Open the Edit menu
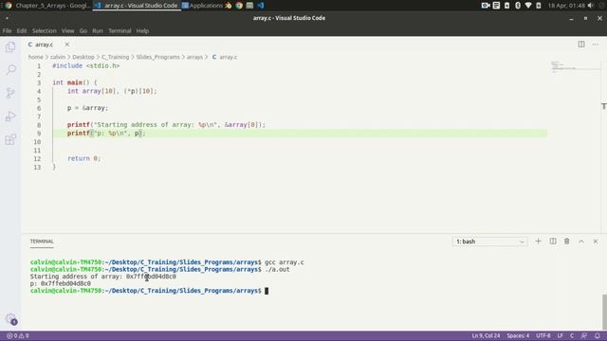The image size is (607, 341). pos(22,30)
